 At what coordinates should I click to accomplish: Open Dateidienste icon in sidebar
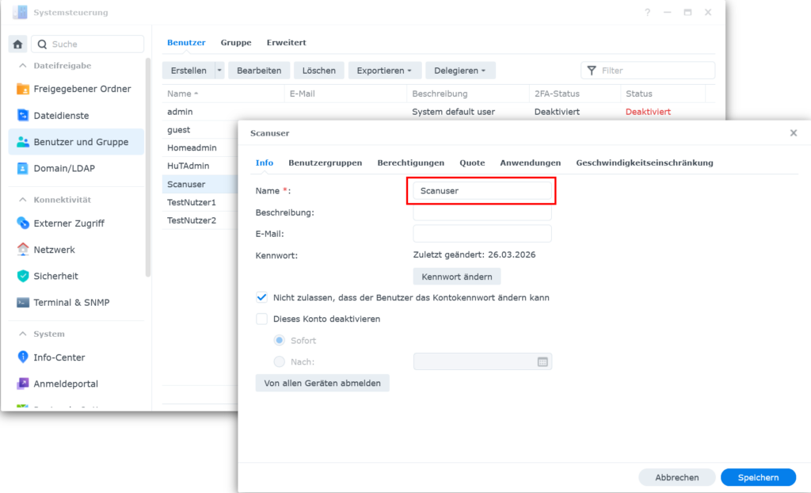[23, 116]
